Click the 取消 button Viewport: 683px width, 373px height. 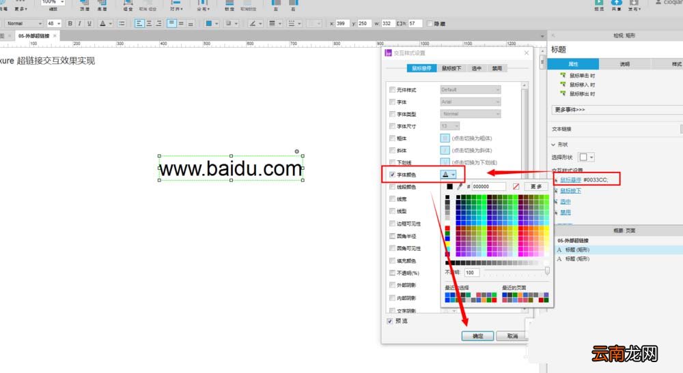[x=512, y=336]
